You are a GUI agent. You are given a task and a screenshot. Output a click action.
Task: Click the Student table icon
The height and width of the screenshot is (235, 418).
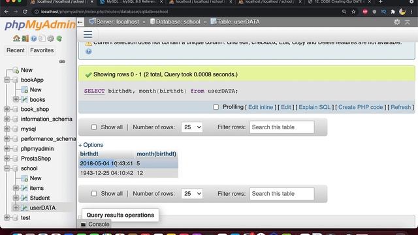tap(24, 198)
